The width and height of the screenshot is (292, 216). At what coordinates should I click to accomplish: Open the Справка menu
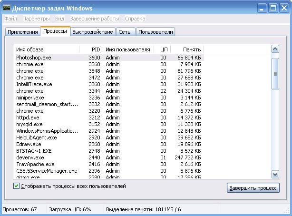point(135,19)
